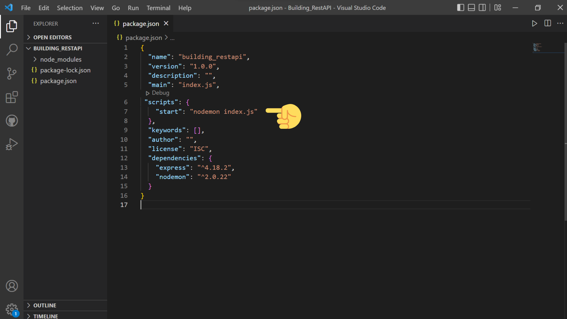This screenshot has width=567, height=319.
Task: Click the Accounts icon at sidebar bottom
Action: [12, 286]
